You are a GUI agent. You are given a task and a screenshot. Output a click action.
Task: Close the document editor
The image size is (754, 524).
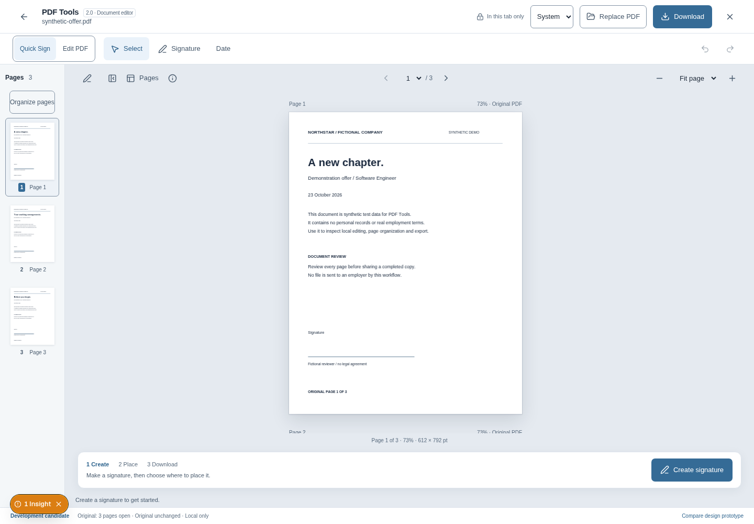(x=730, y=17)
